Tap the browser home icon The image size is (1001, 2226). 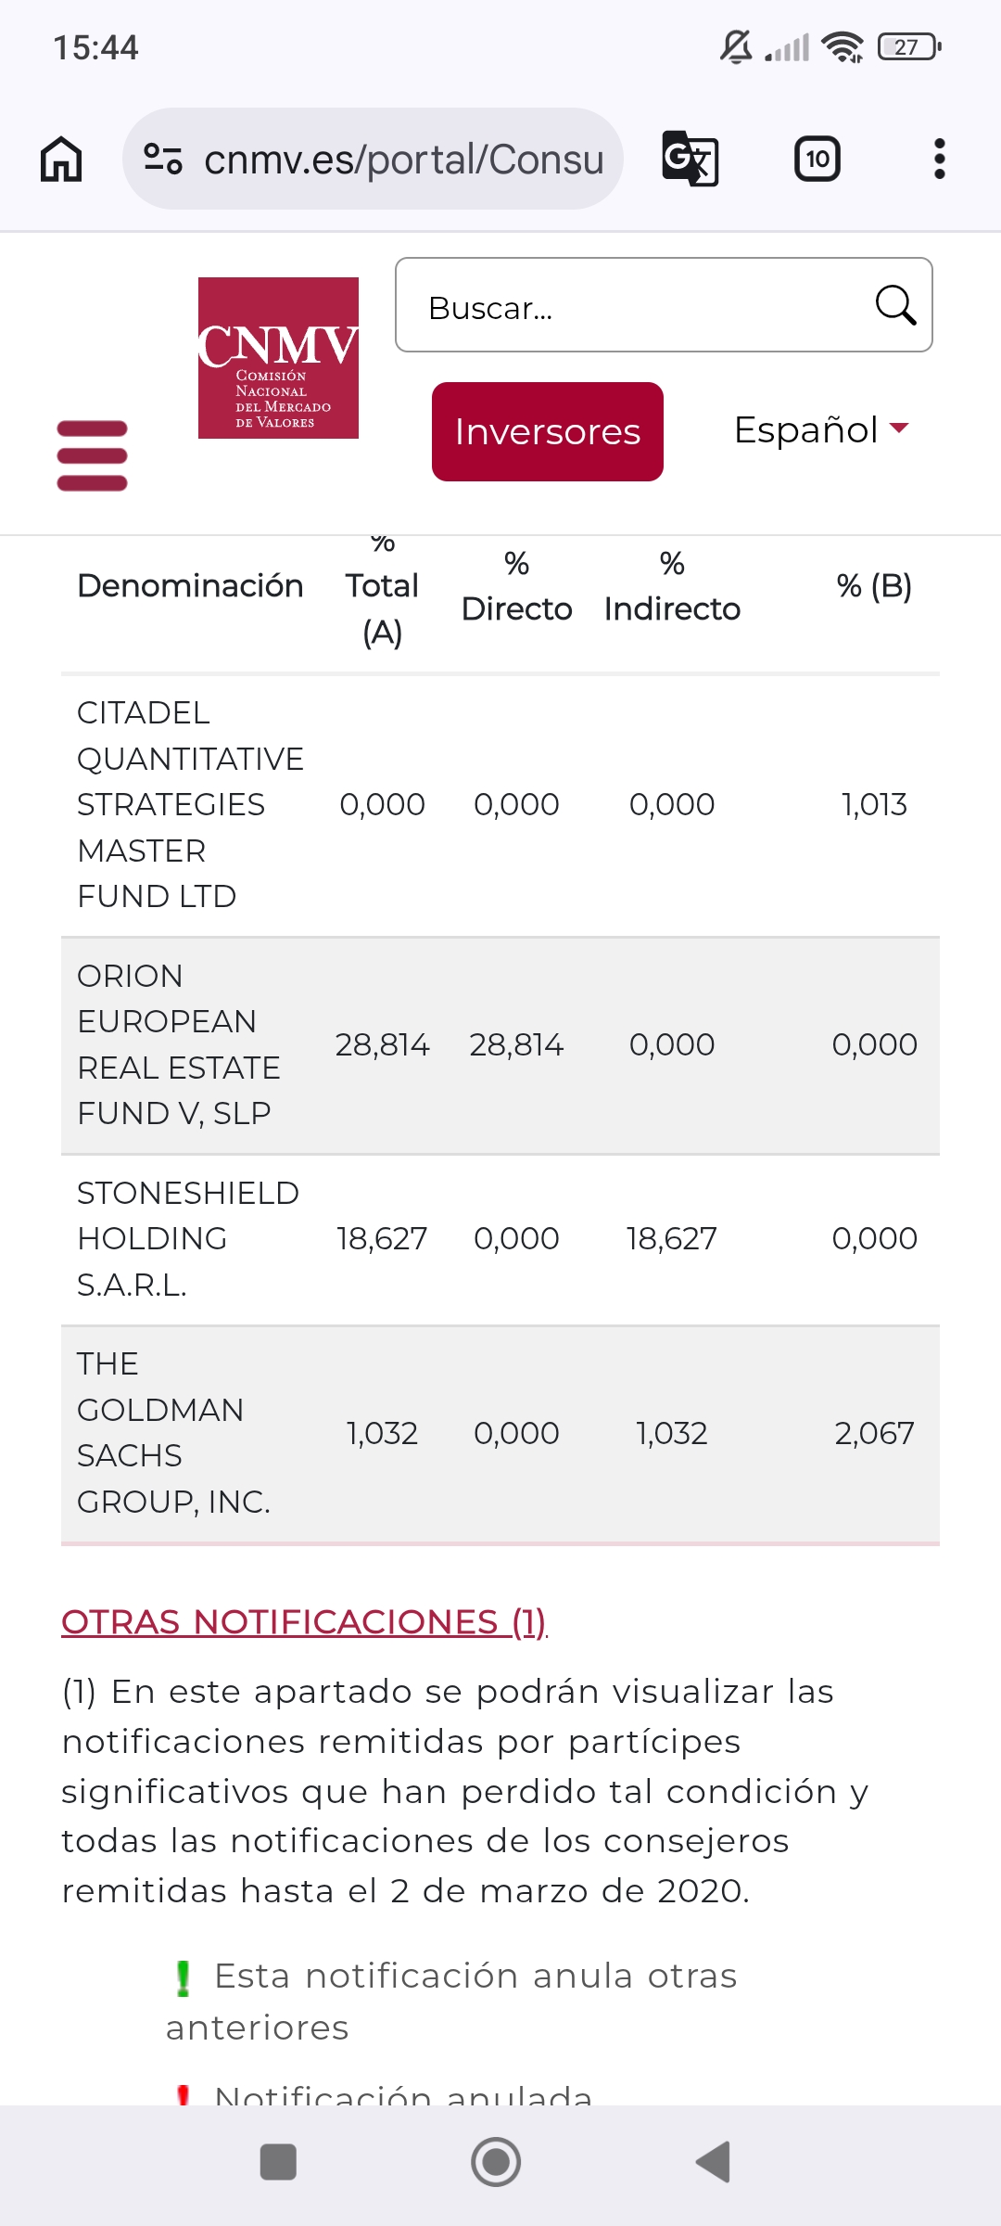pos(61,159)
